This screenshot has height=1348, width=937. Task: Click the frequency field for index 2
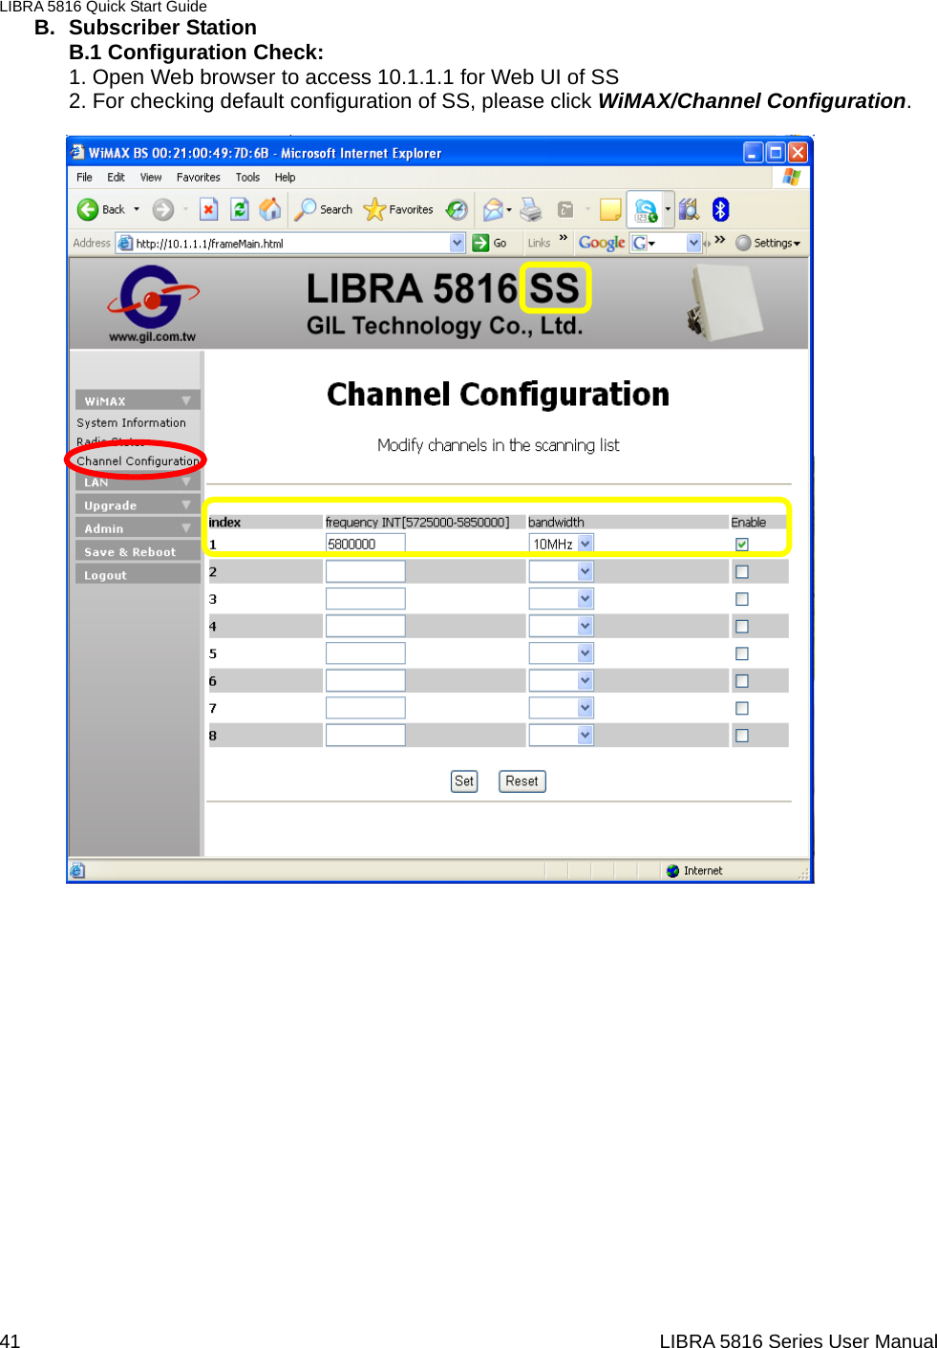tap(366, 571)
